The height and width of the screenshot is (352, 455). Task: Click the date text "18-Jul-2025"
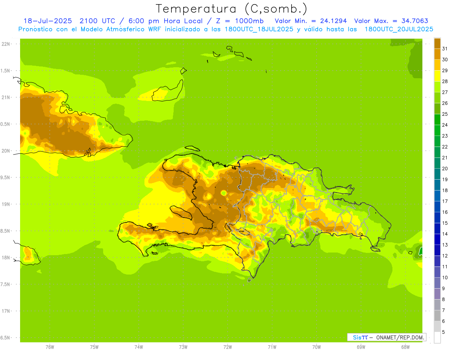pyautogui.click(x=48, y=21)
